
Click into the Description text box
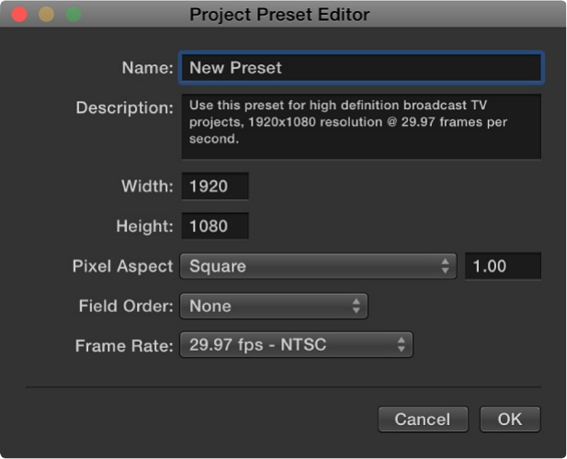[x=360, y=125]
